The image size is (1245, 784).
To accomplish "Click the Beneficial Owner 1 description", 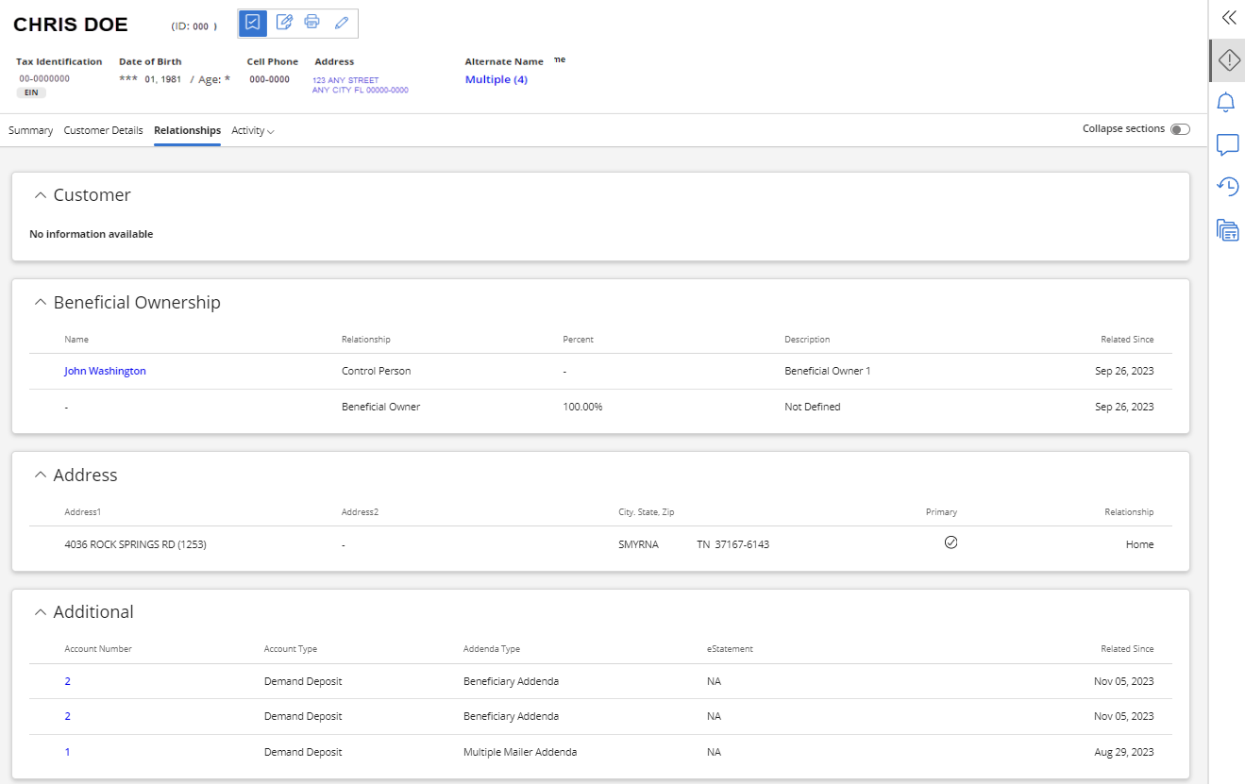I will pyautogui.click(x=828, y=372).
